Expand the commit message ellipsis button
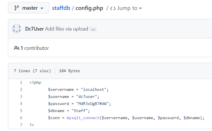Screen dimensions: 212x131 [x=93, y=29]
